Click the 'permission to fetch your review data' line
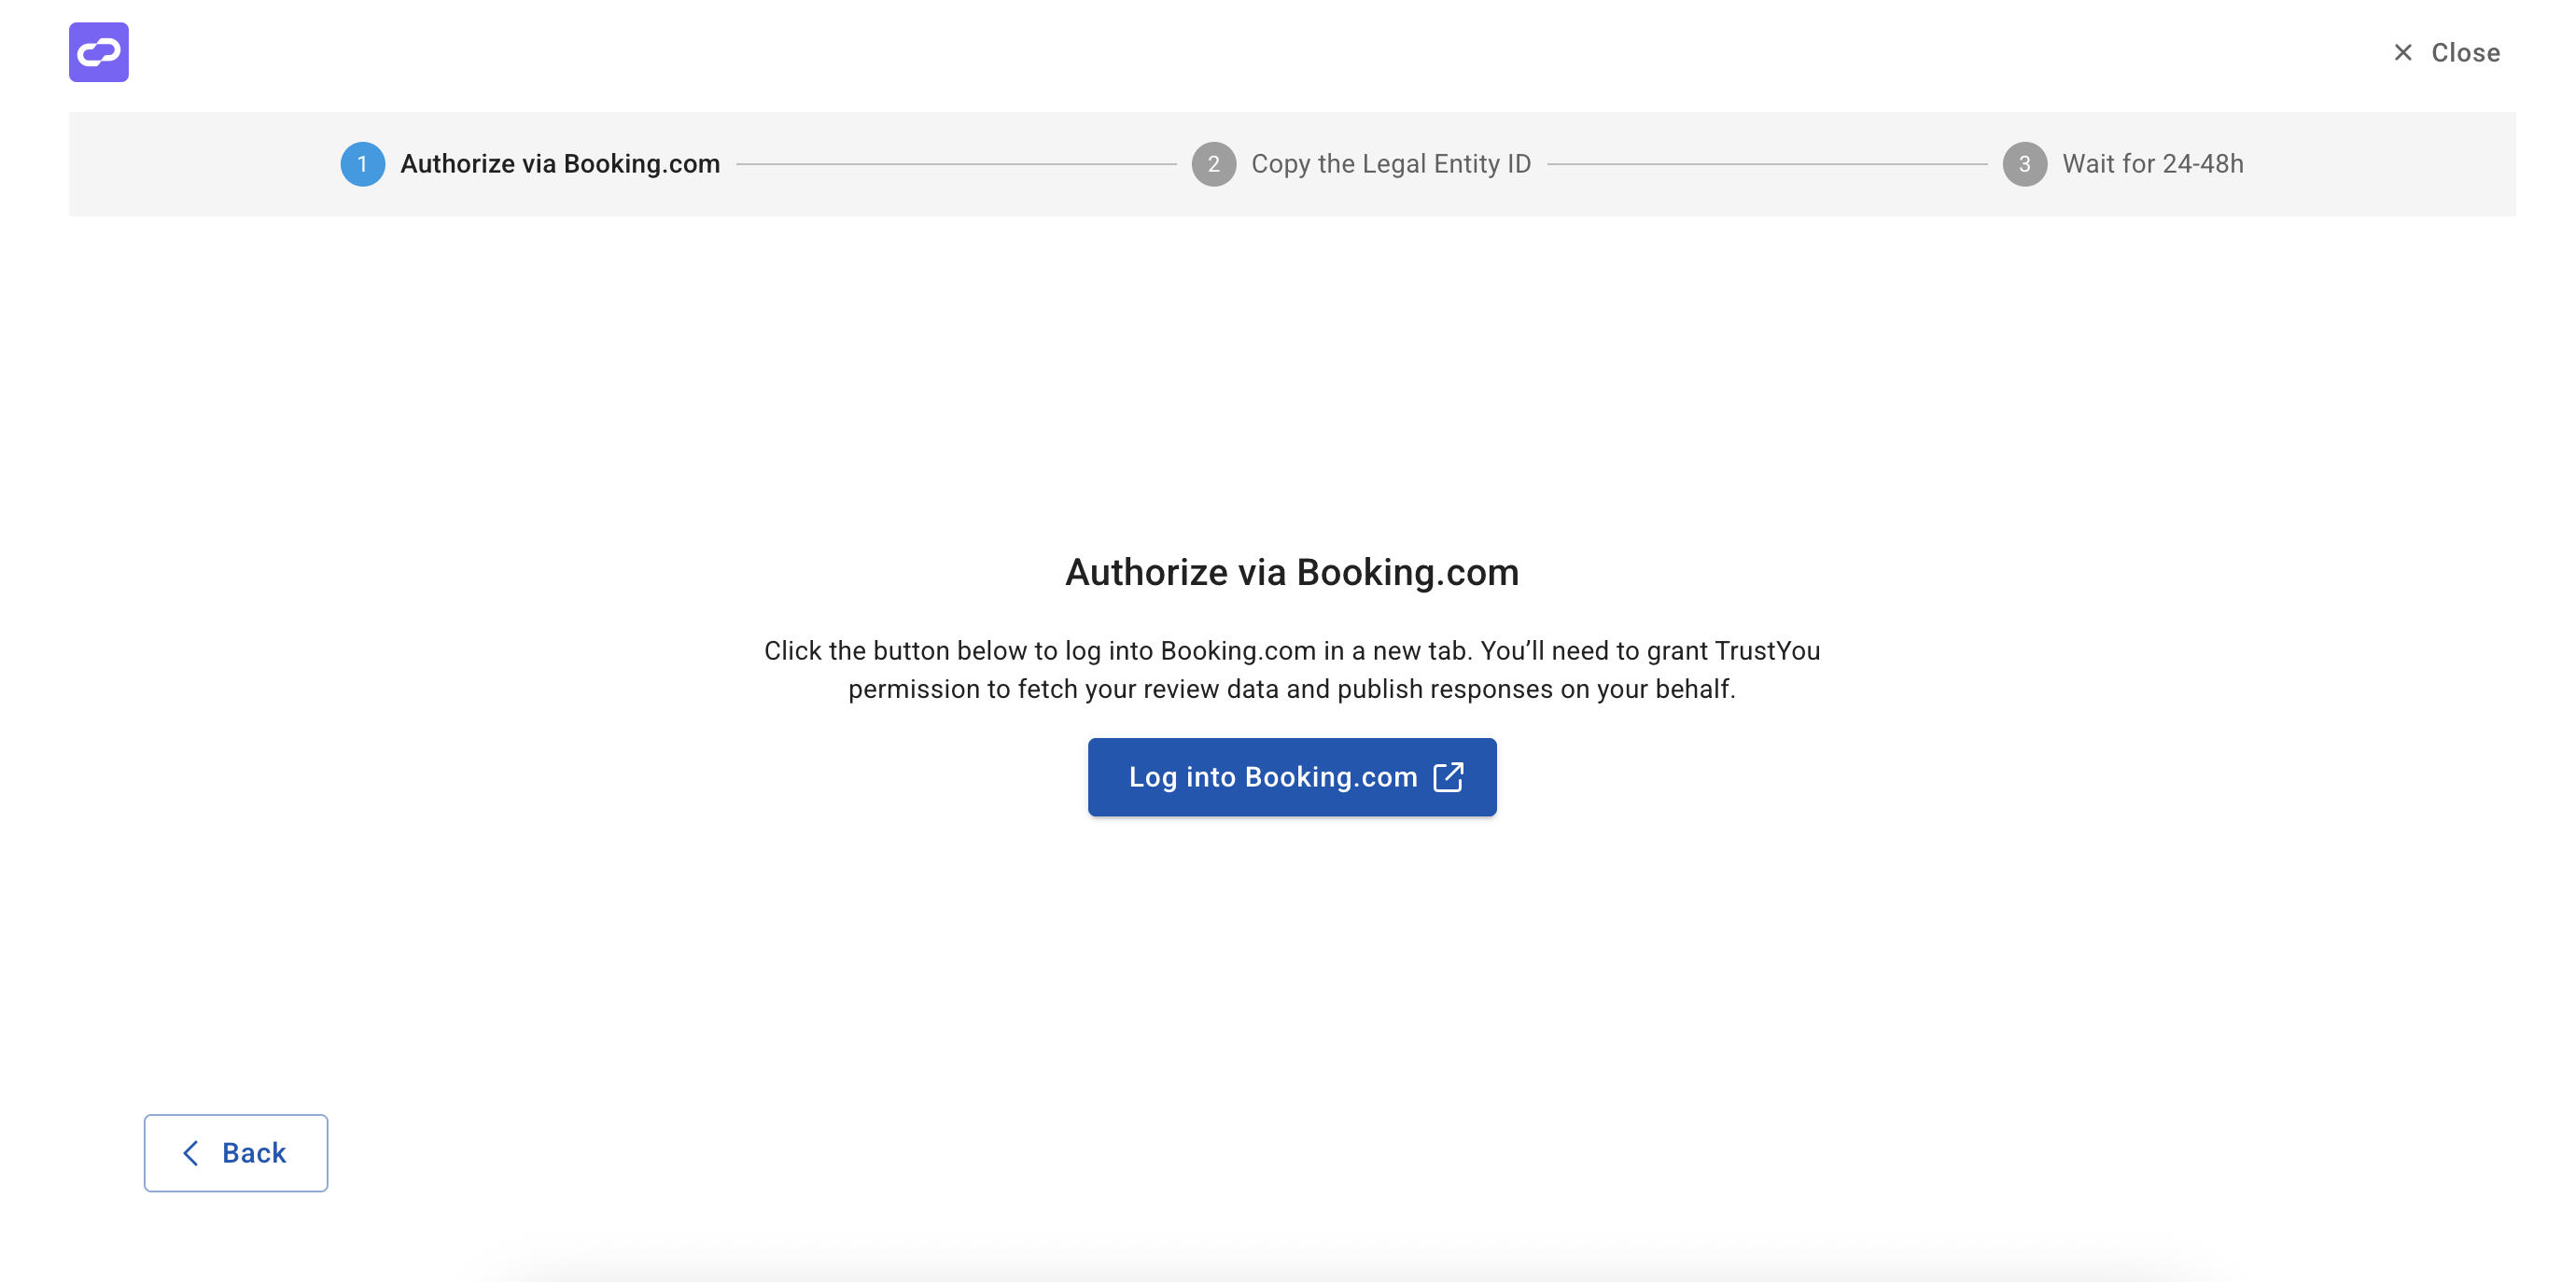Image resolution: width=2576 pixels, height=1282 pixels. point(1292,689)
